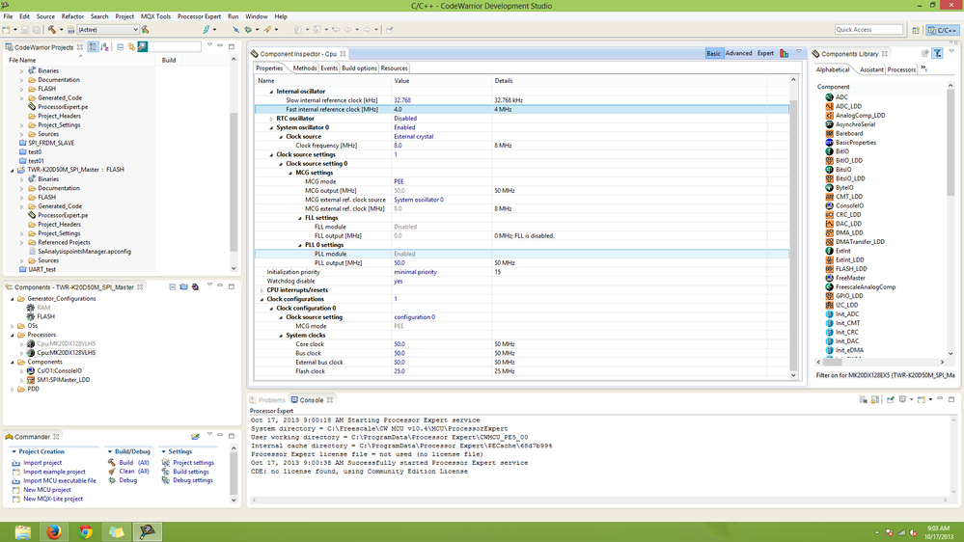Click link-with-editor icon in CodeWarrior Projects

click(131, 46)
